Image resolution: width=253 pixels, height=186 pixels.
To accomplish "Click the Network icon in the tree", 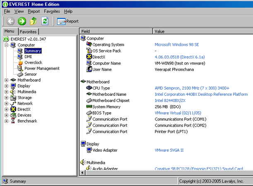I will pos(13,104).
